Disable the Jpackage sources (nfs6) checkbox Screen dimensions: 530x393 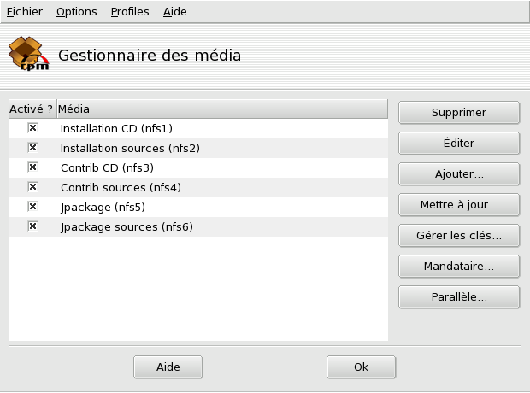point(32,226)
